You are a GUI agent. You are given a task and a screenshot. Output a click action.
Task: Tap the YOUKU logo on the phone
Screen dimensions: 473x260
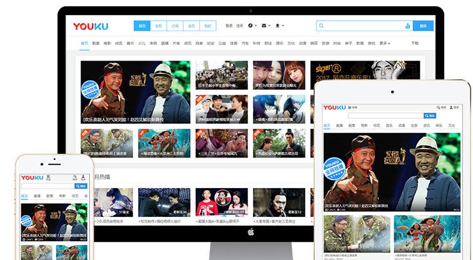click(32, 177)
